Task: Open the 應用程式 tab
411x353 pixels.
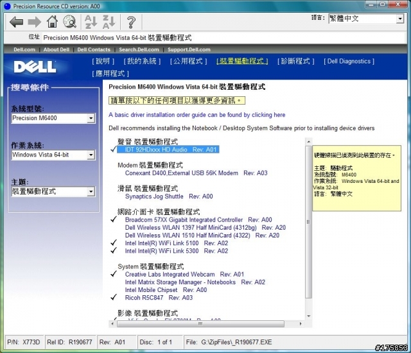Action: (110, 74)
